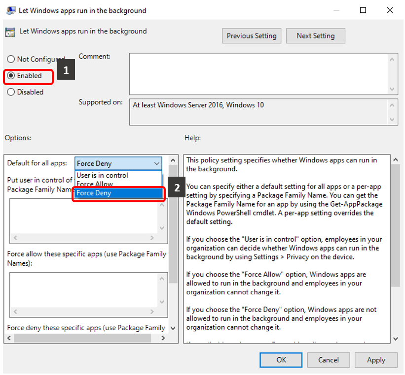Maximize the policy setting window

point(363,10)
